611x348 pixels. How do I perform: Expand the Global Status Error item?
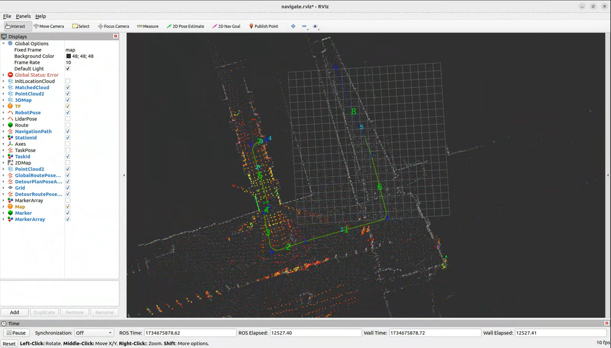(3, 75)
